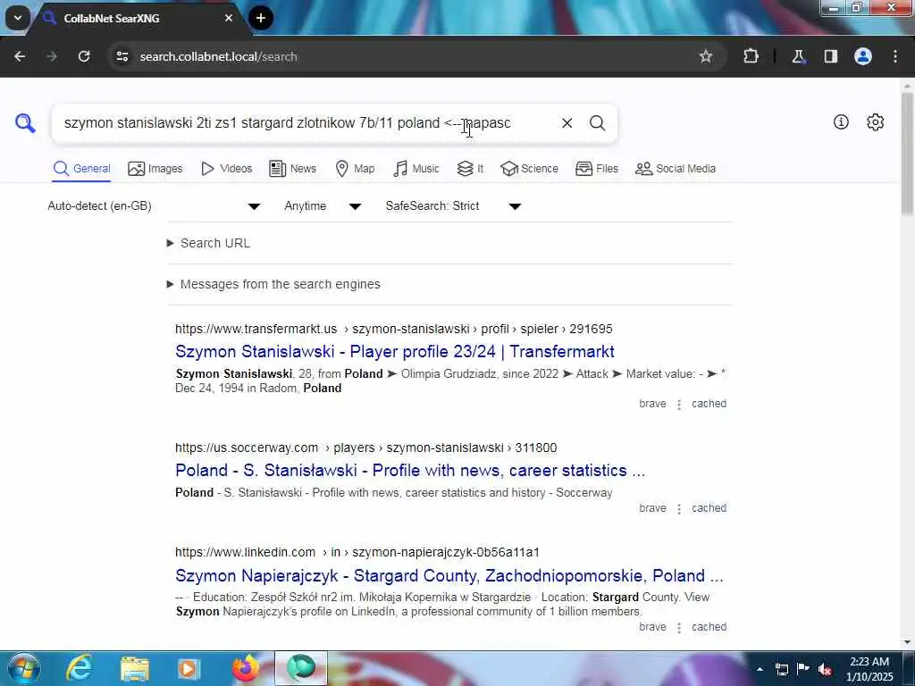Viewport: 915px width, 686px height.
Task: Open Chrome labs flask icon
Action: pos(798,56)
